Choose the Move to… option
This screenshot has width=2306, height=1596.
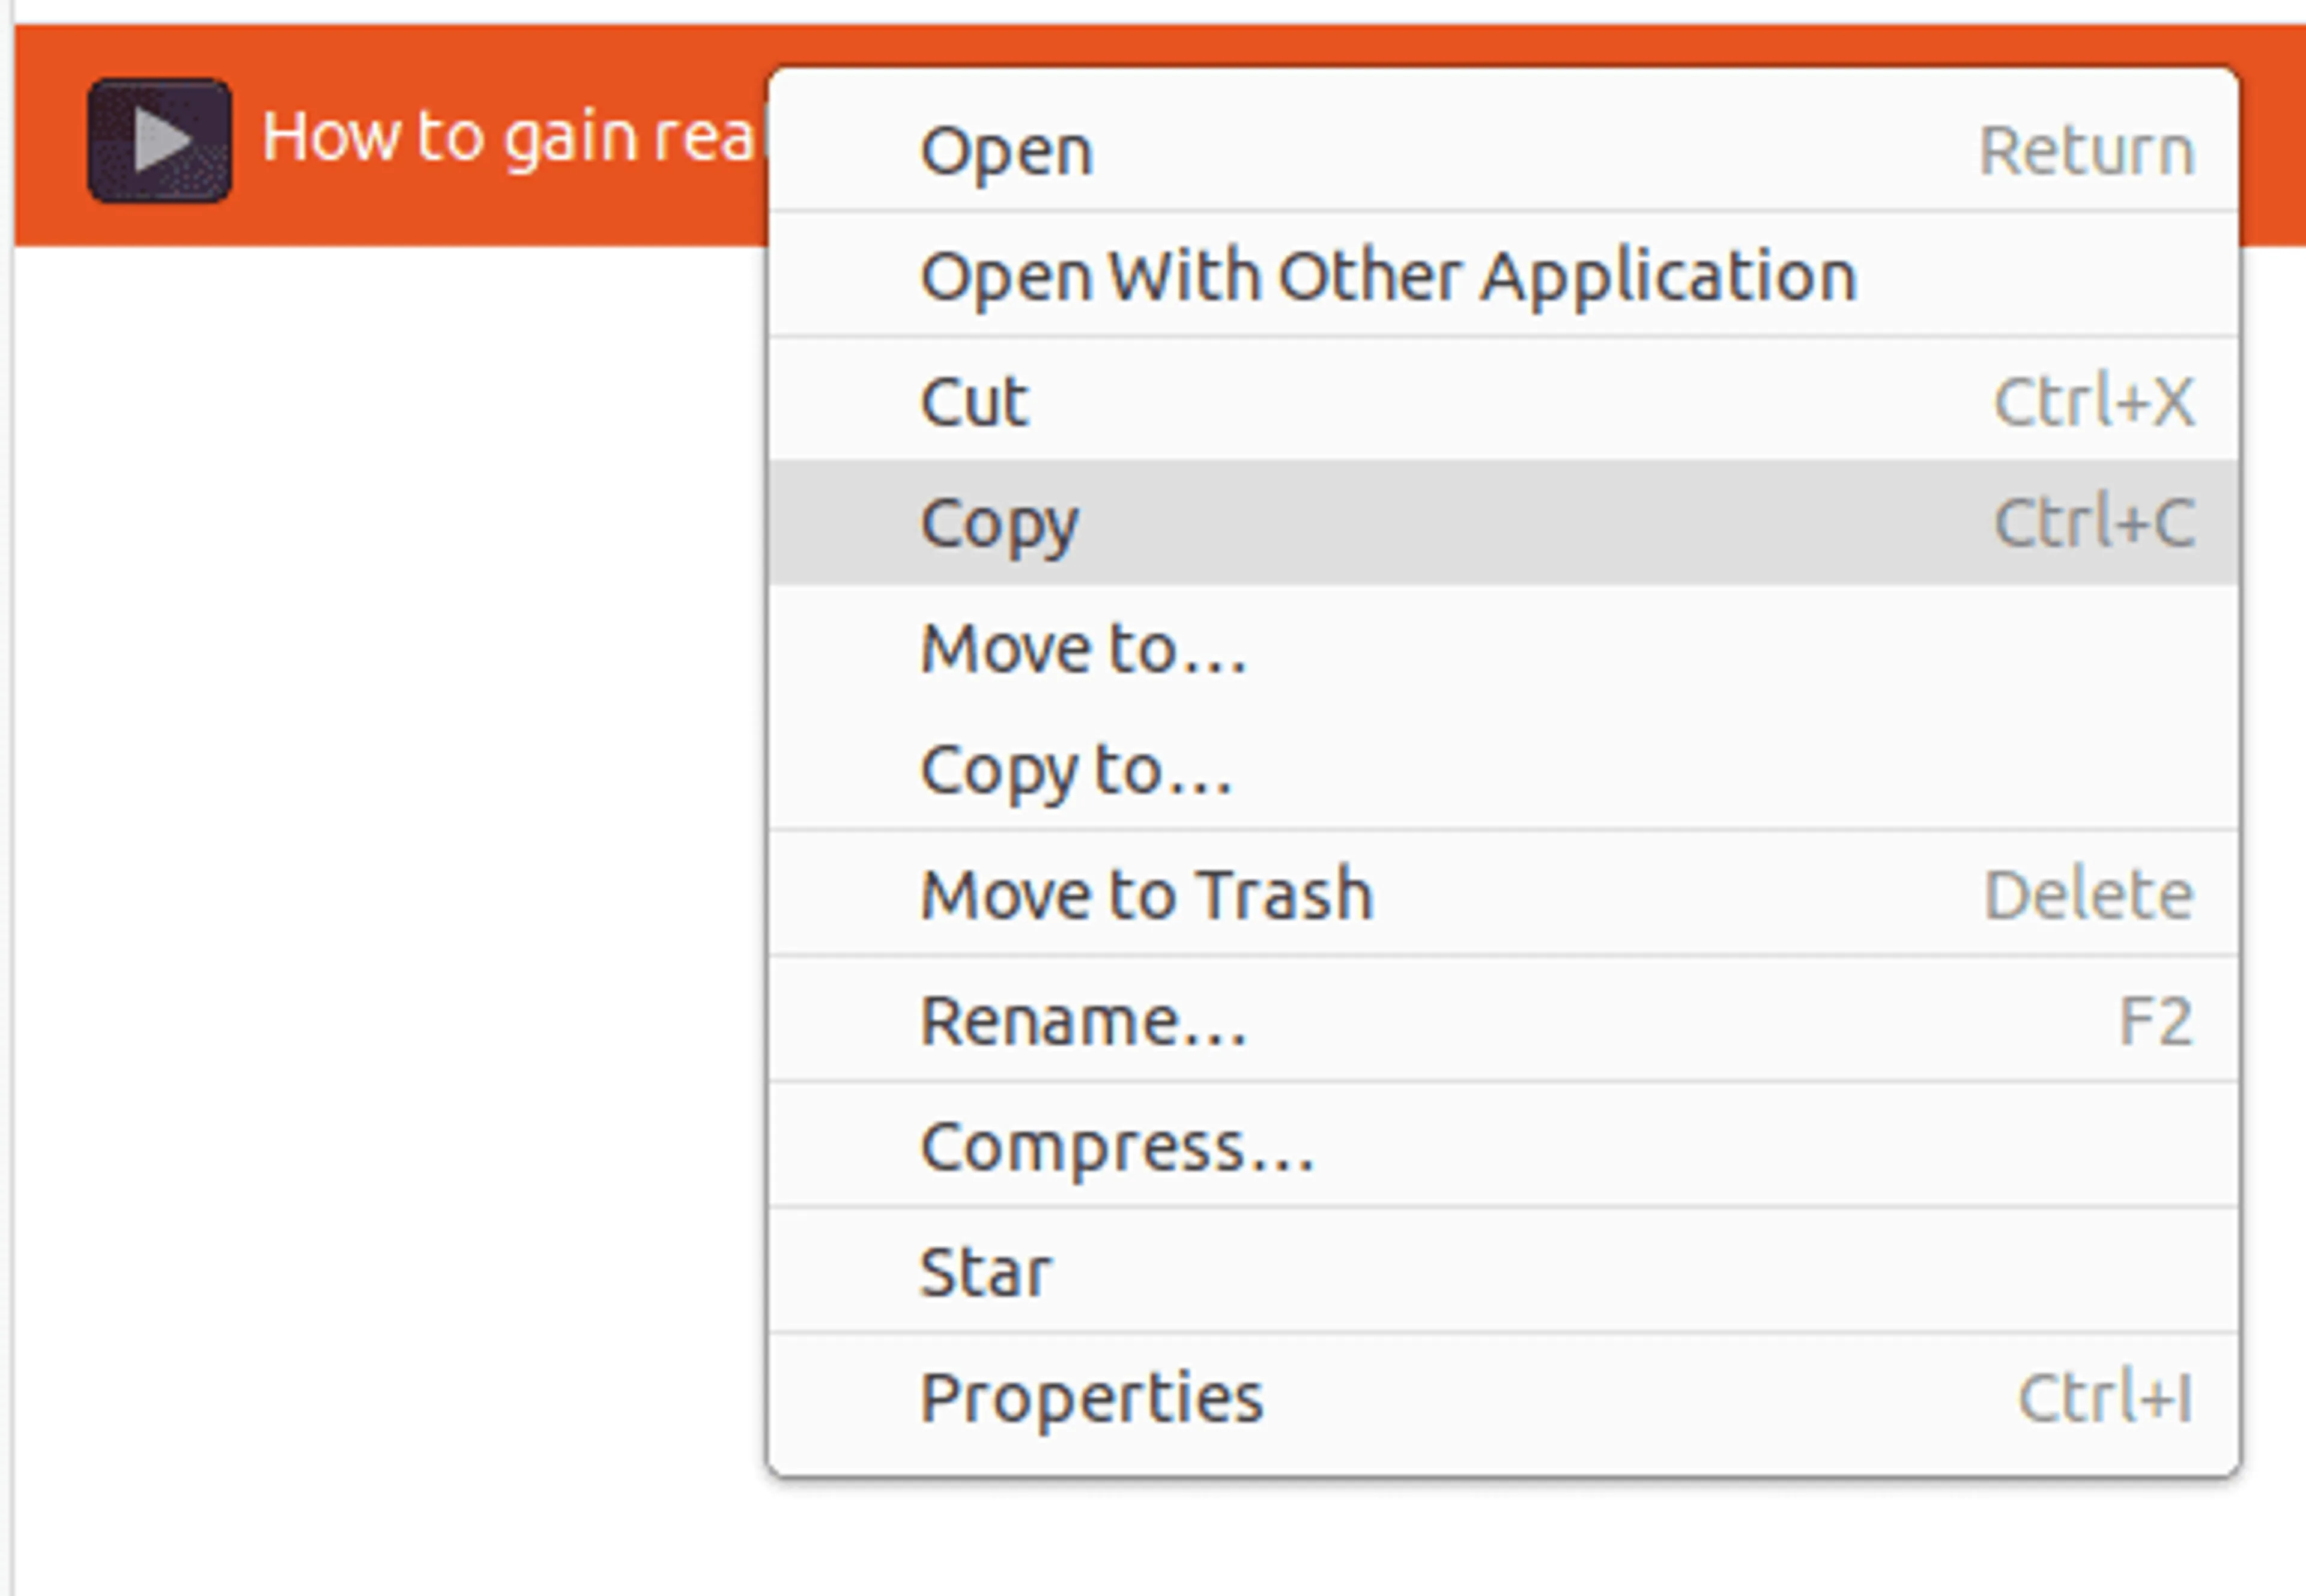tap(1083, 648)
